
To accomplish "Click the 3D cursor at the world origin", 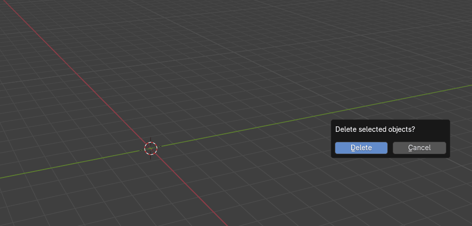I will point(151,148).
